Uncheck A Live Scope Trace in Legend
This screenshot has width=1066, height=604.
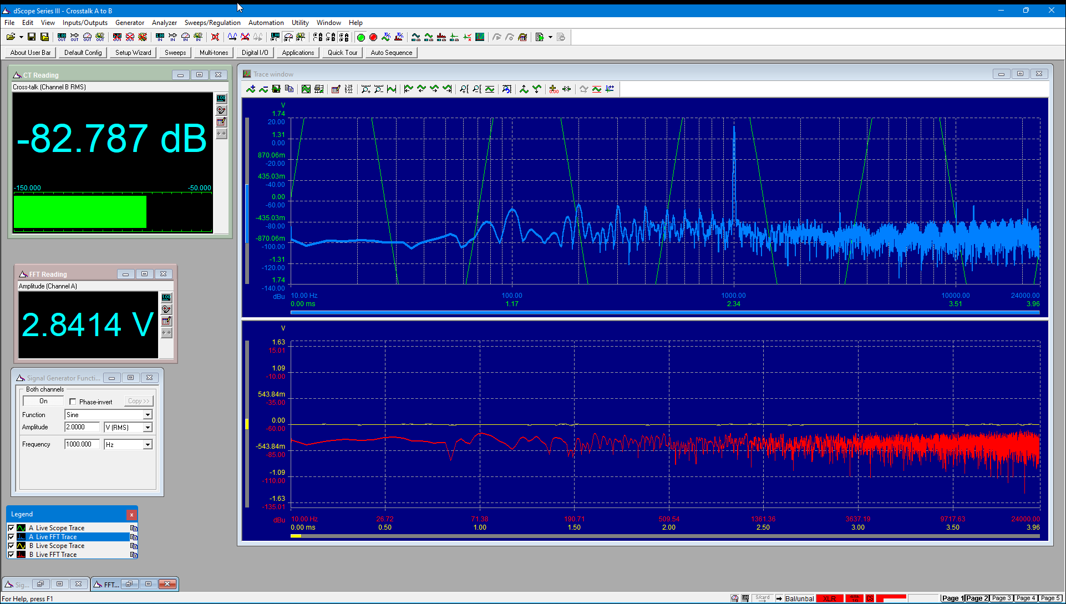tap(11, 528)
